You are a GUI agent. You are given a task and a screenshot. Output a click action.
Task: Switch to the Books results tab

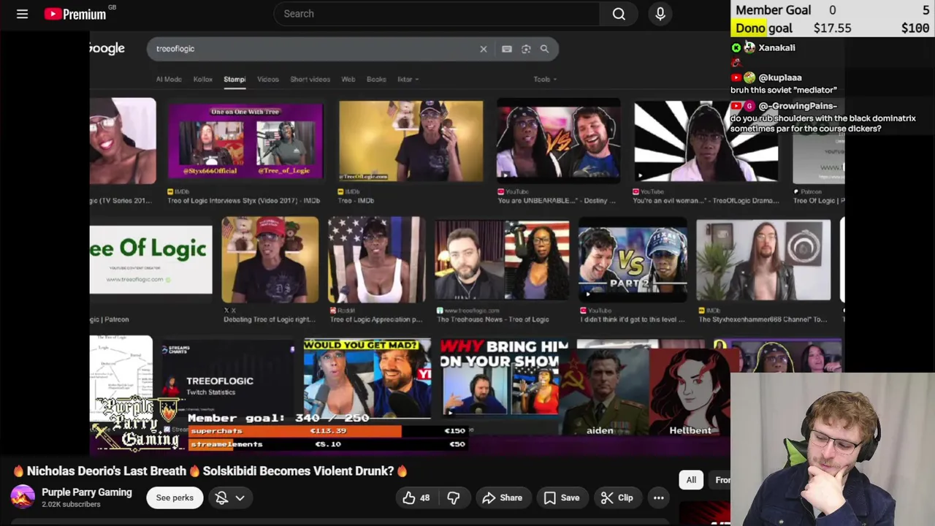[x=376, y=79]
